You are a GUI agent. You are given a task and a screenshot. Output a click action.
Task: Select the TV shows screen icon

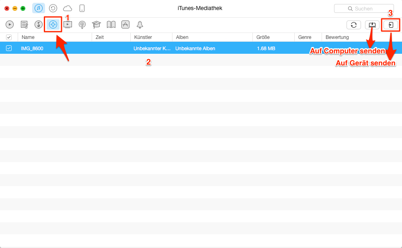tap(68, 24)
